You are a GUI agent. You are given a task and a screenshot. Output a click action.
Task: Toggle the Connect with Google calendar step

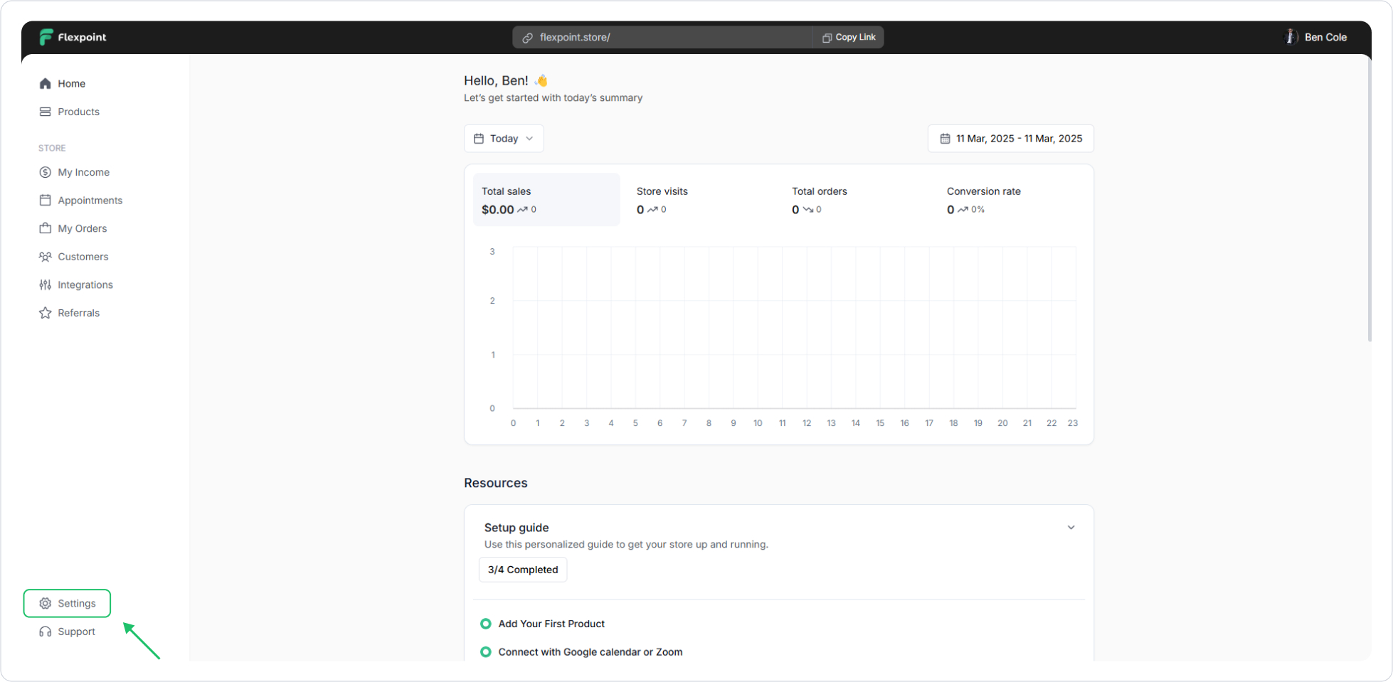click(486, 652)
